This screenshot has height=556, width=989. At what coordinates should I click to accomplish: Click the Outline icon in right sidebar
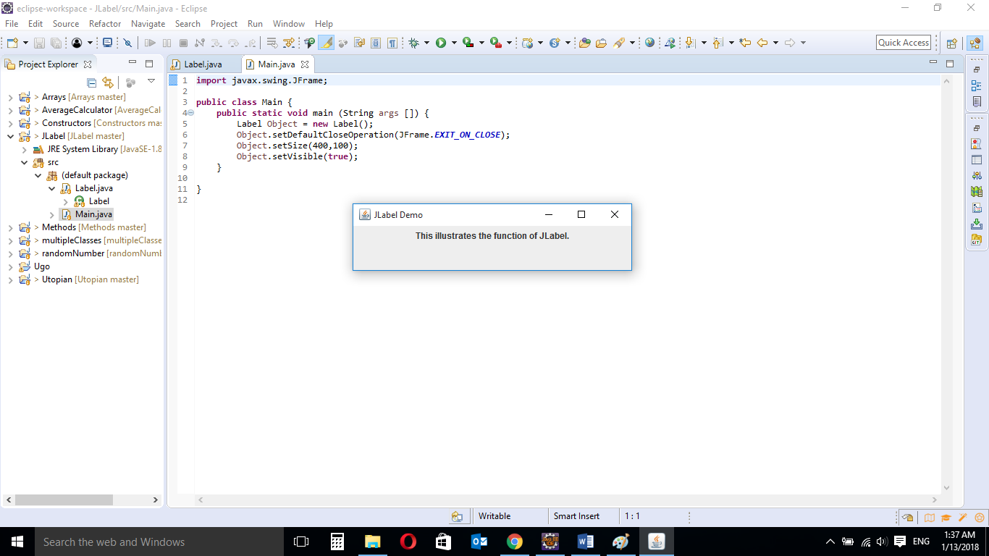976,85
